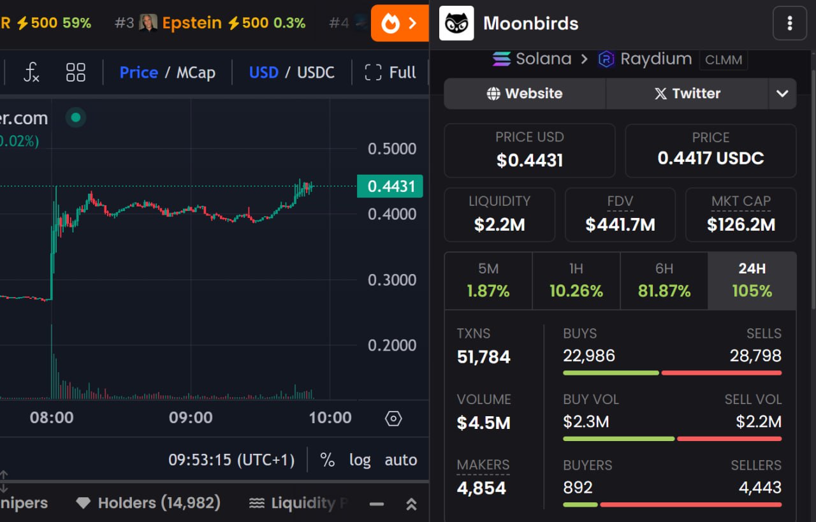Open chart settings hexagon icon
Image resolution: width=816 pixels, height=522 pixels.
(x=393, y=419)
